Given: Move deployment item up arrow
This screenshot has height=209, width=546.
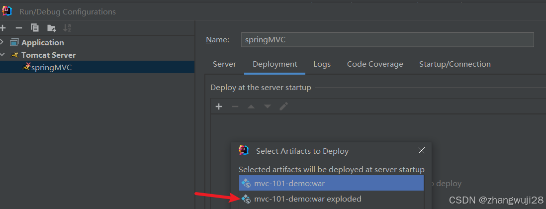Looking at the screenshot, I should pos(251,106).
